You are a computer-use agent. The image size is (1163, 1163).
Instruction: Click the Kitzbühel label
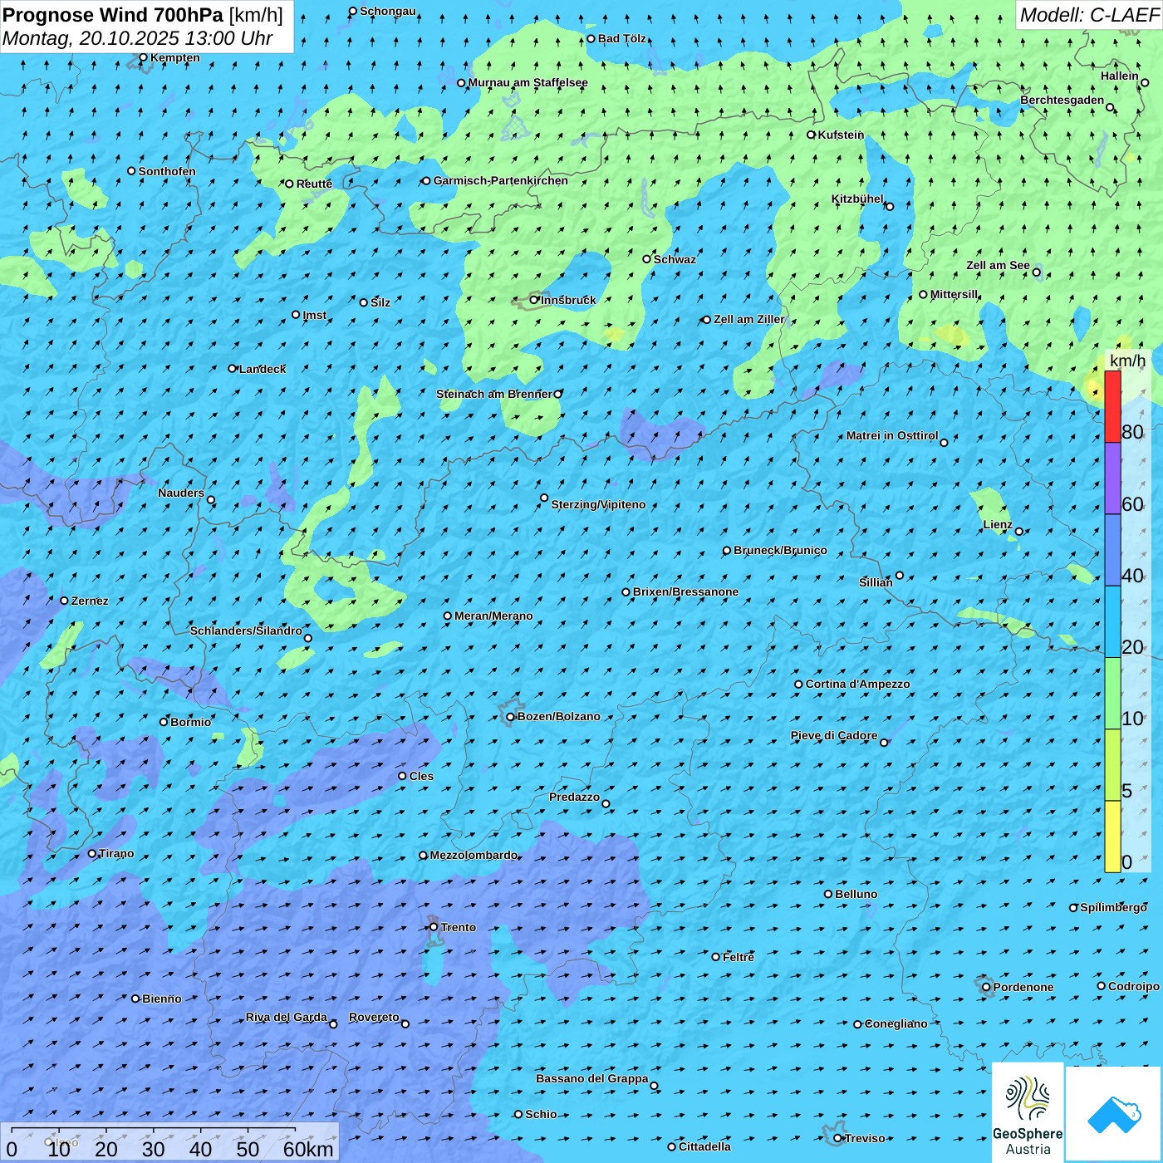[x=857, y=199]
